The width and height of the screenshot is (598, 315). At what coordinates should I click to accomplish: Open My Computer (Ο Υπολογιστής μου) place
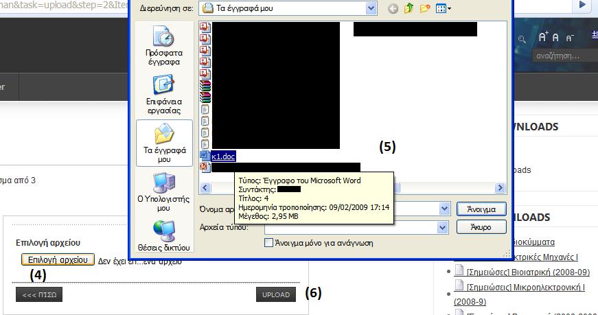coord(163,191)
